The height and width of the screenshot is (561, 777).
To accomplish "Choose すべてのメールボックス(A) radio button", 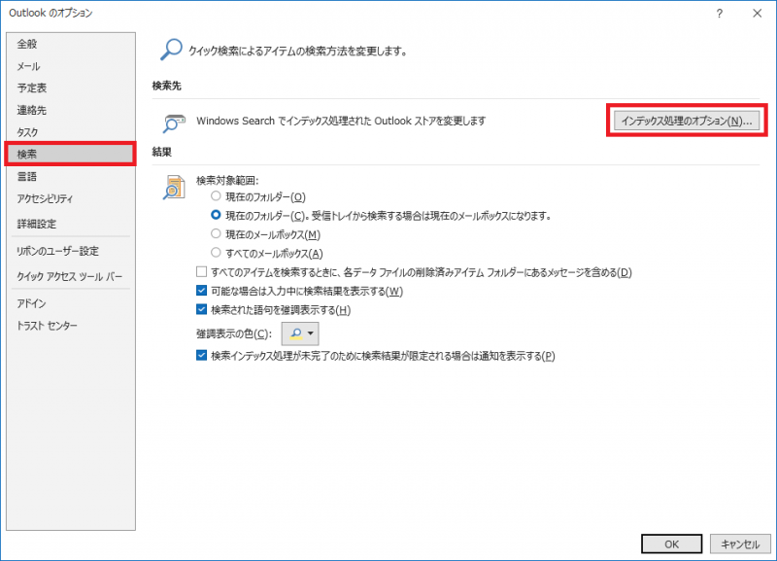I will (x=216, y=253).
